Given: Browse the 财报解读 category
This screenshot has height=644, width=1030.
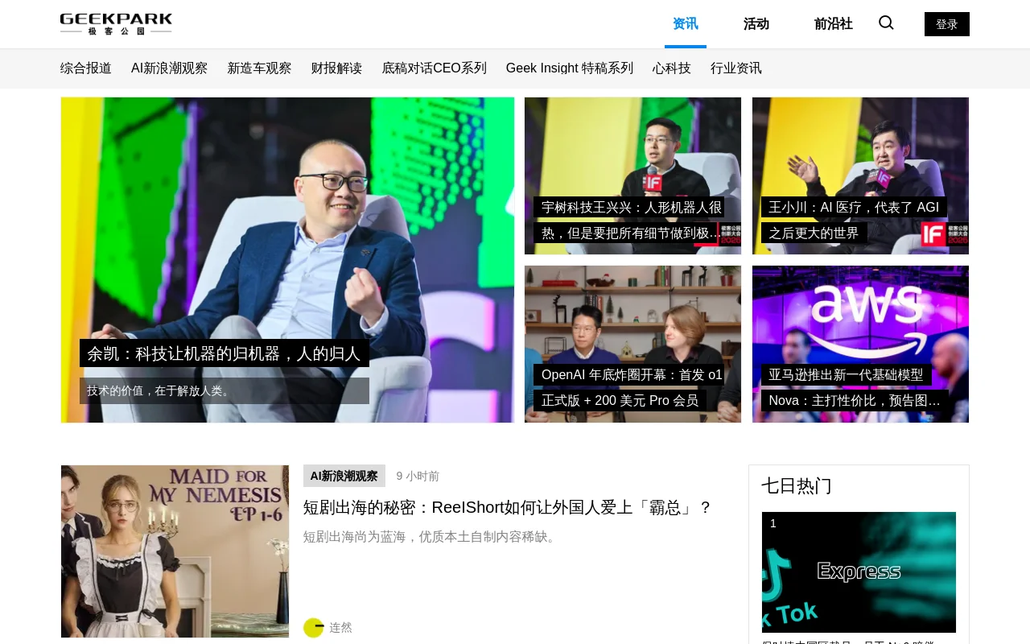Looking at the screenshot, I should pos(336,68).
